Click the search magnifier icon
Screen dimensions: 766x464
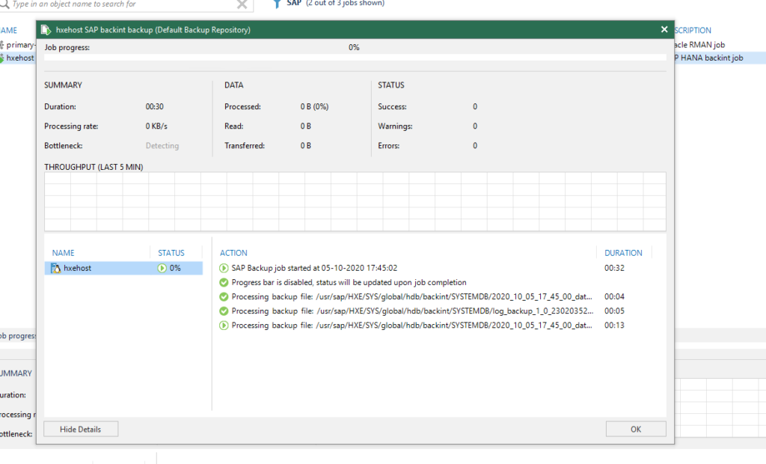click(4, 4)
